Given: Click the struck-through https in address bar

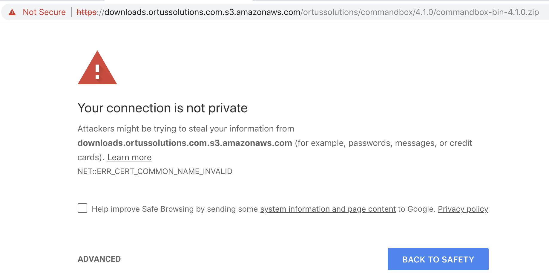Looking at the screenshot, I should (86, 12).
